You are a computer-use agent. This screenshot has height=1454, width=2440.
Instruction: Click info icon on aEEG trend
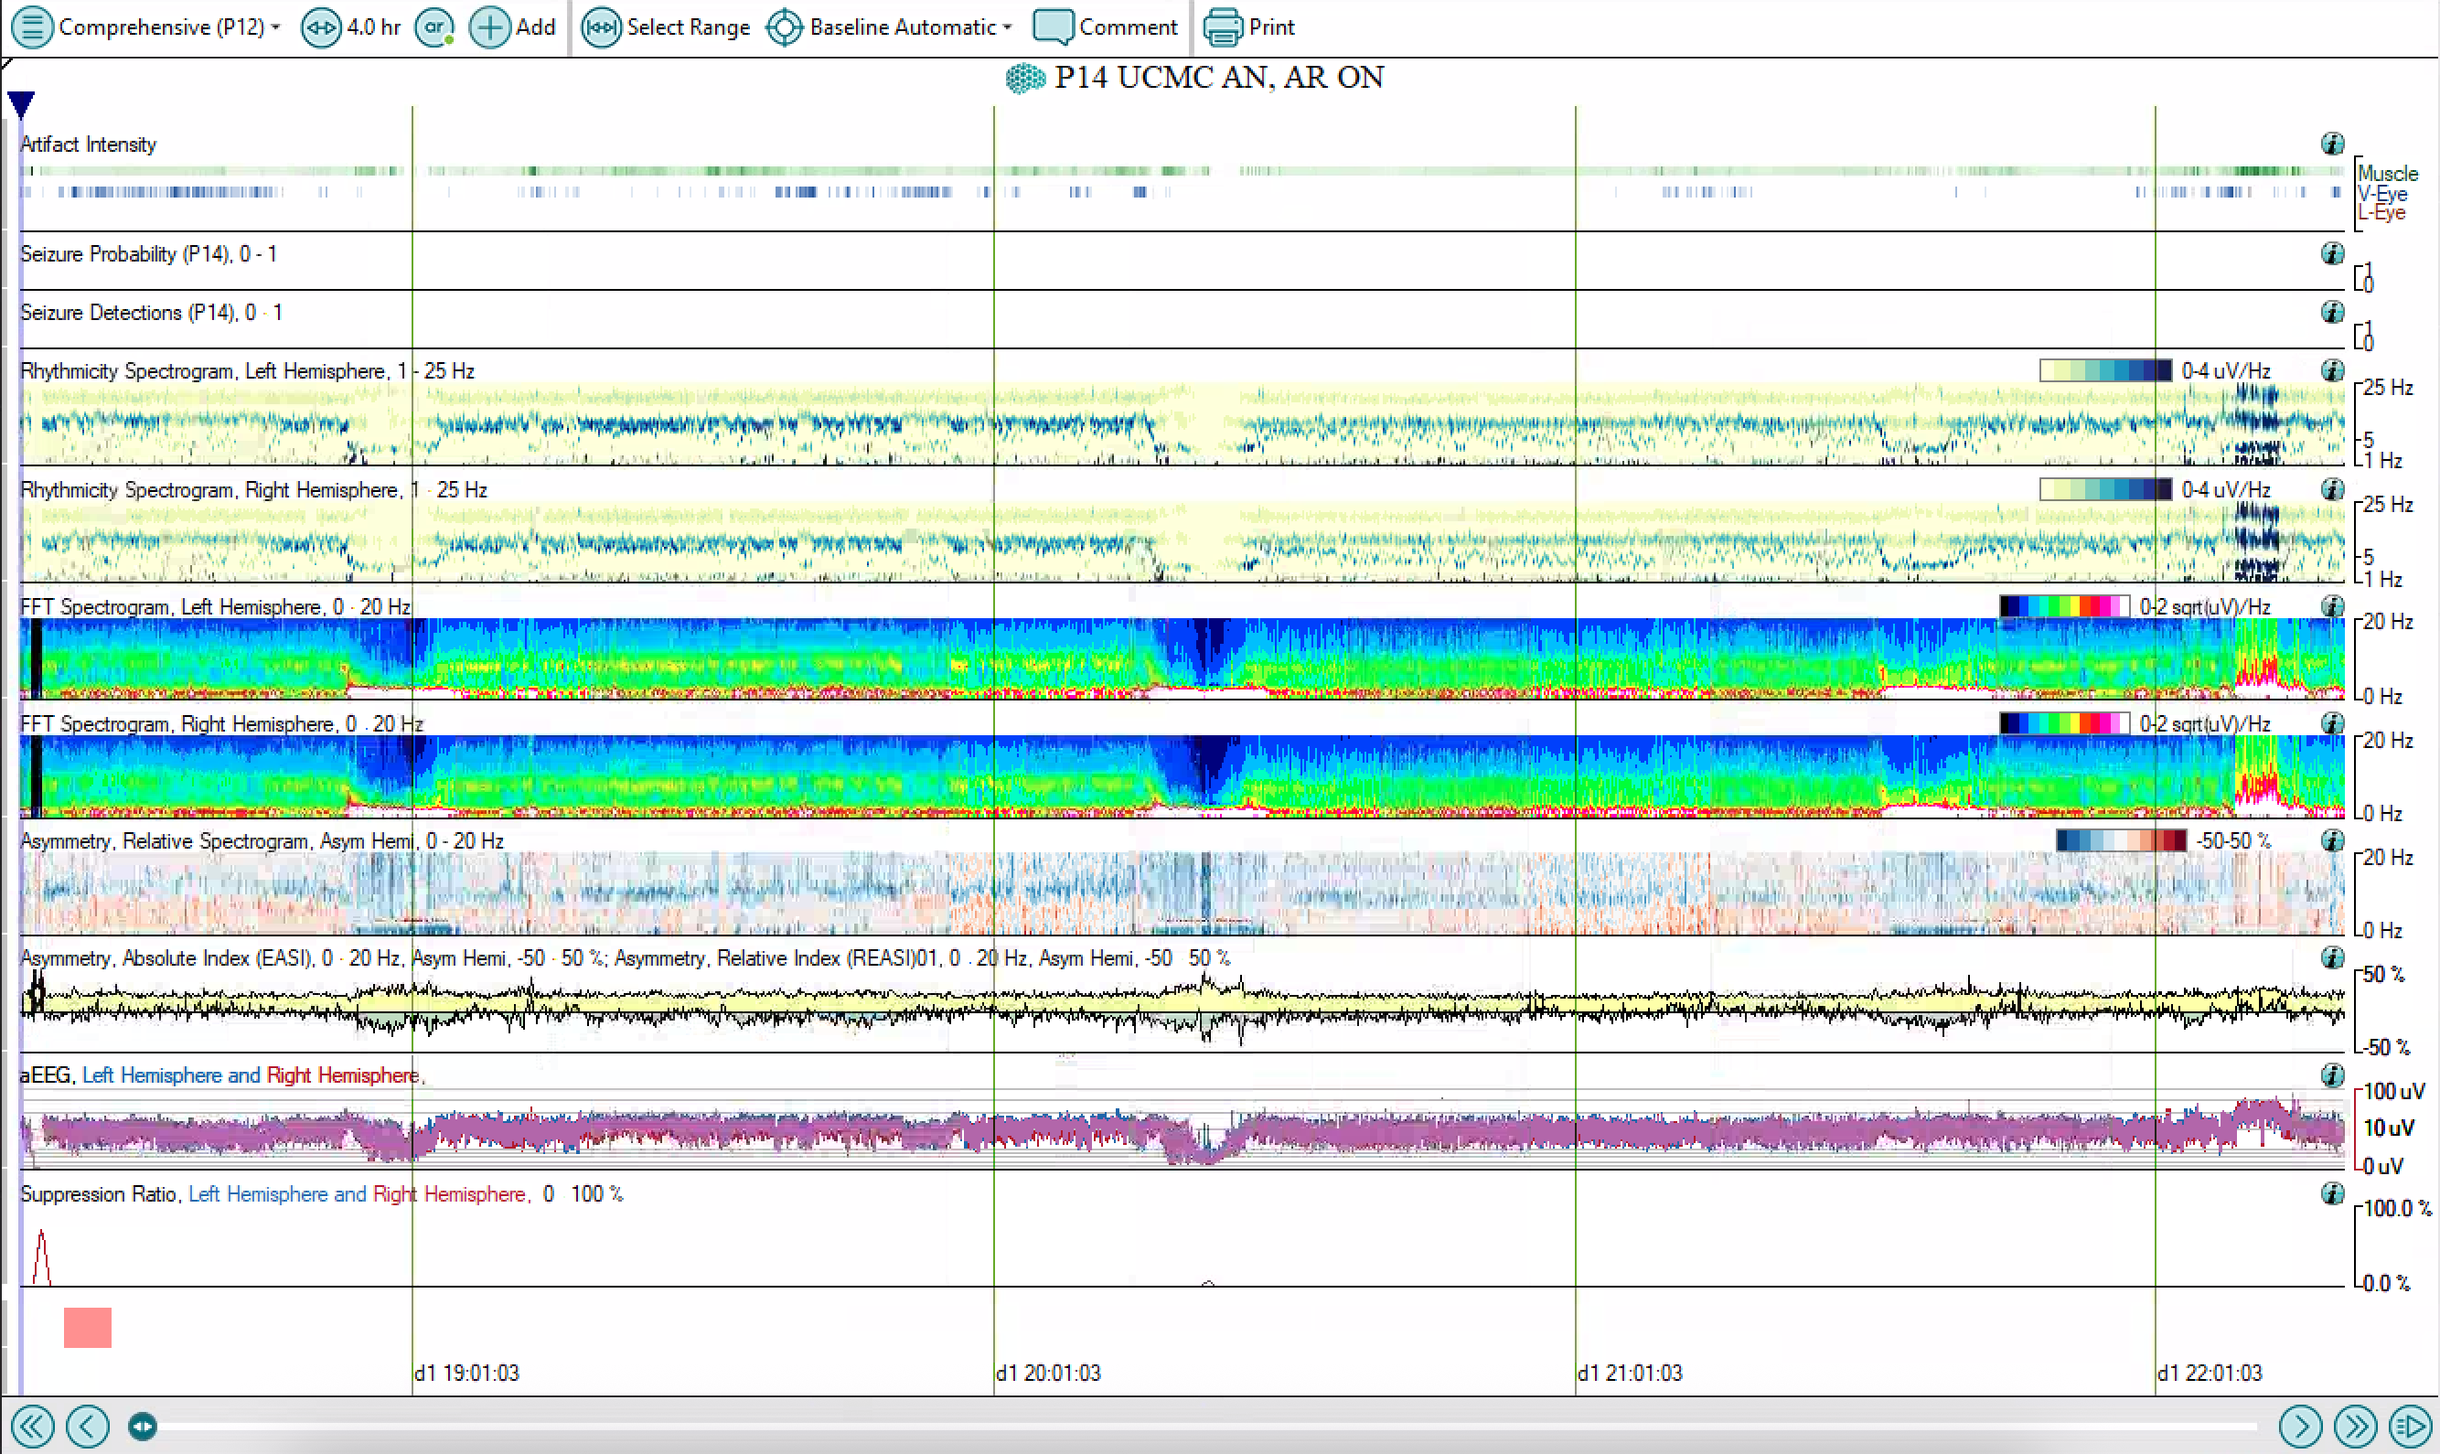tap(2332, 1074)
